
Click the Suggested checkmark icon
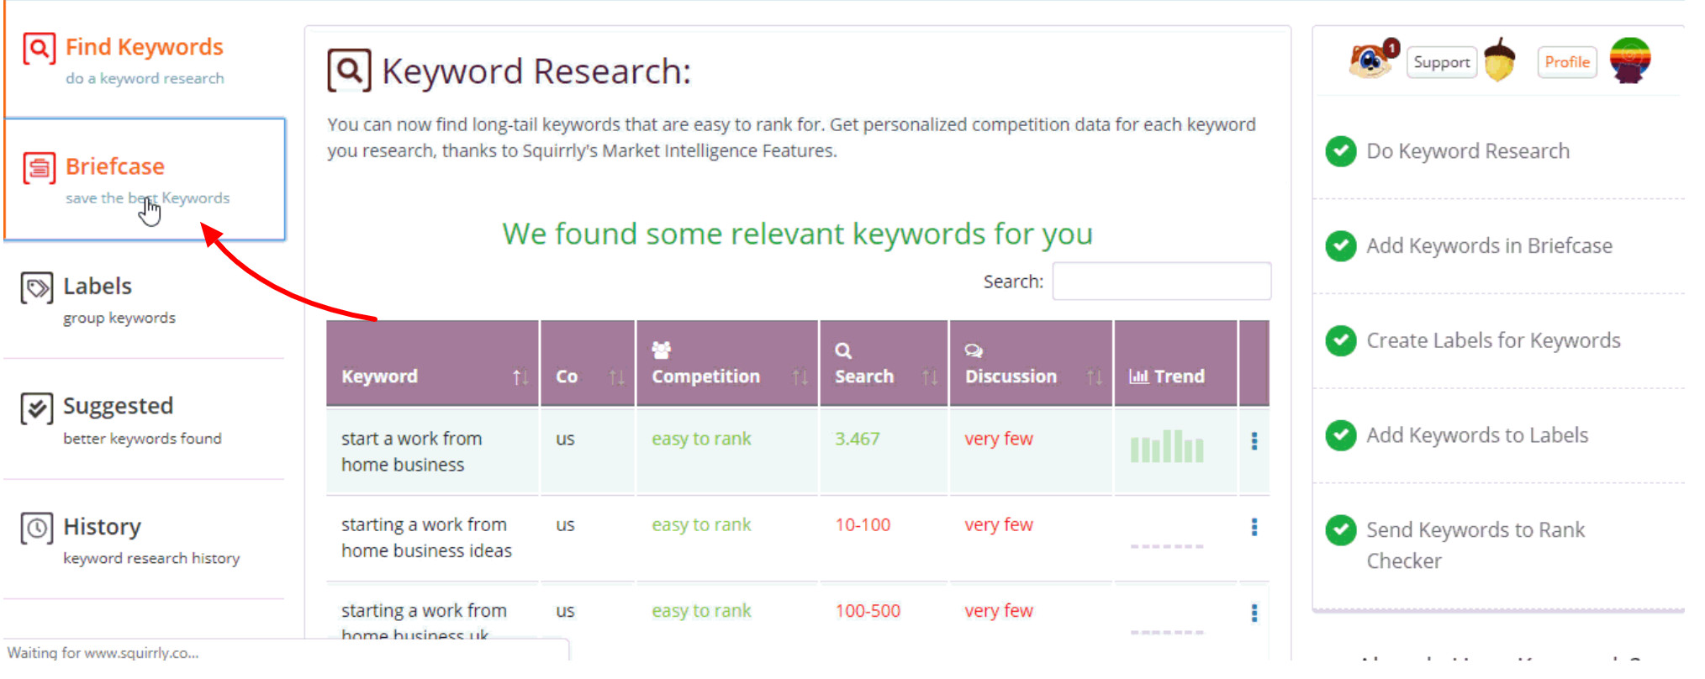click(x=37, y=409)
